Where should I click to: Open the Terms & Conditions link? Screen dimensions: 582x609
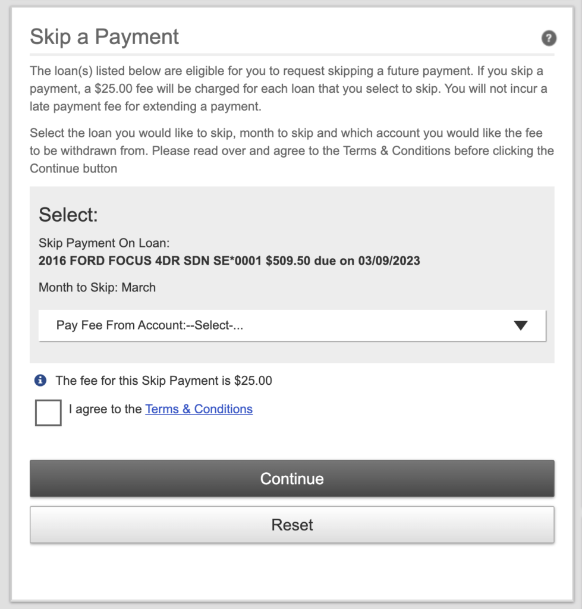[x=199, y=409]
